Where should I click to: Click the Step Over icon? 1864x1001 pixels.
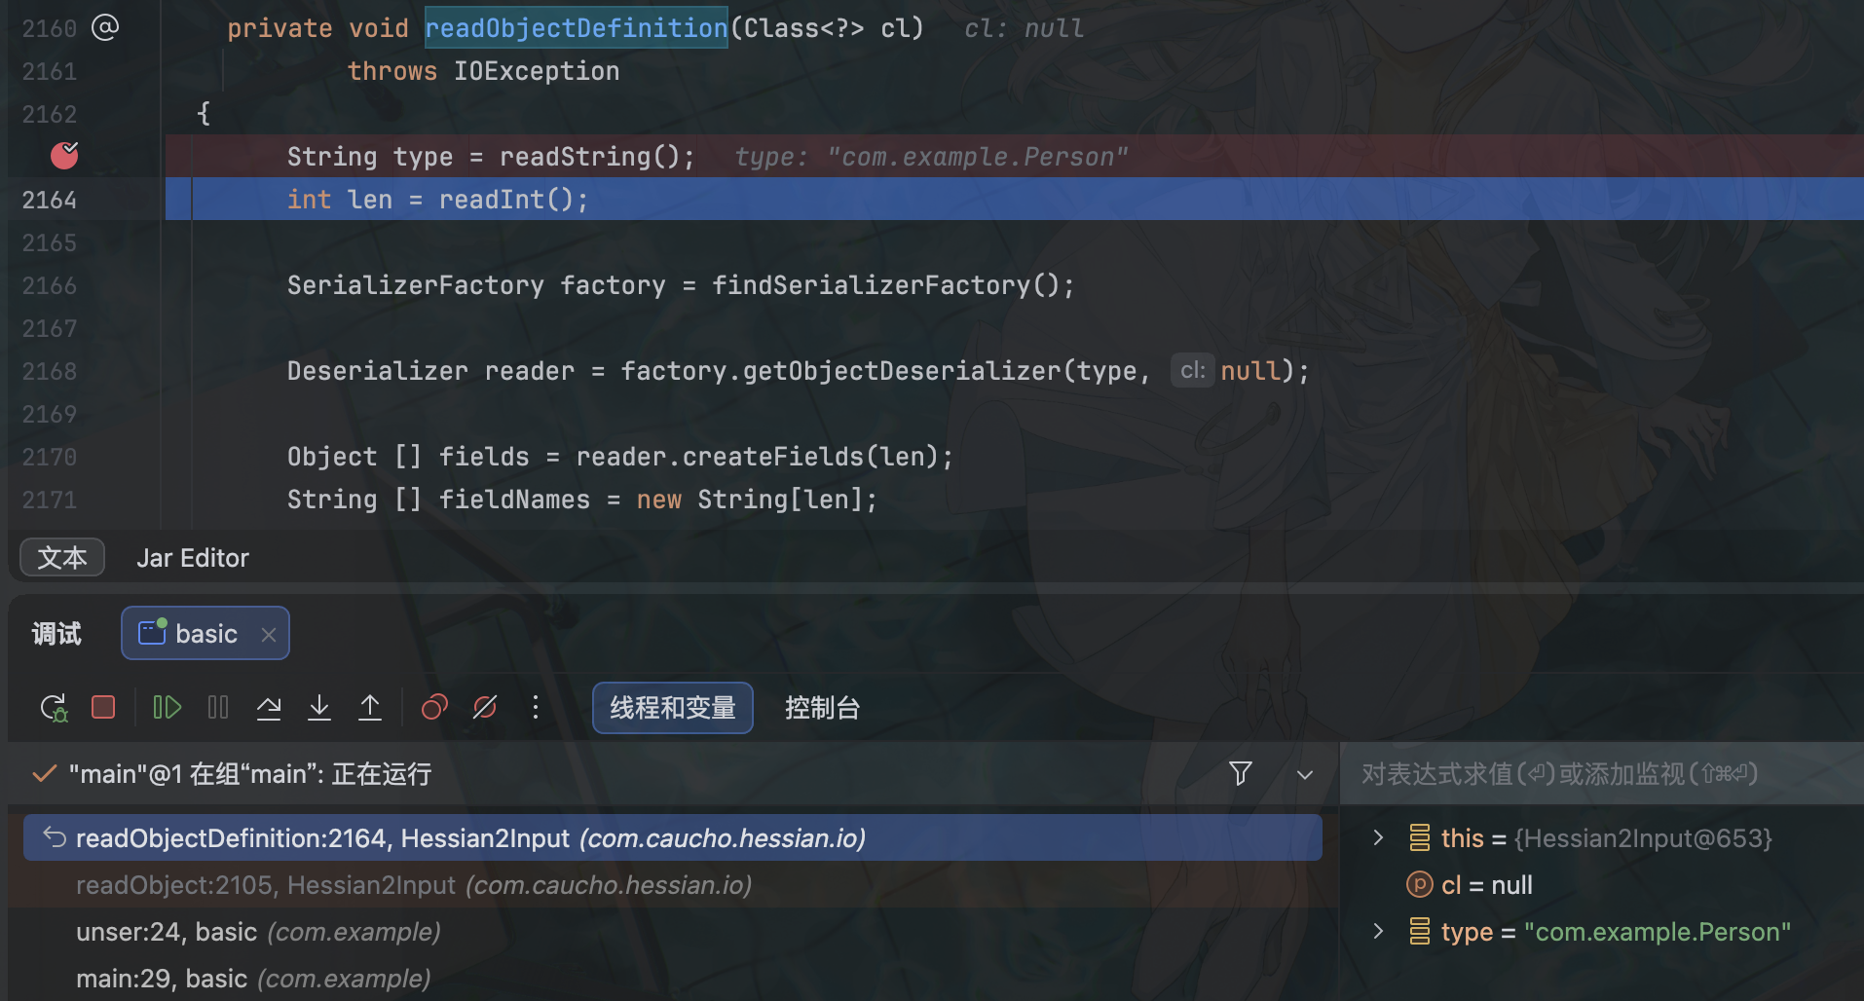click(x=269, y=708)
